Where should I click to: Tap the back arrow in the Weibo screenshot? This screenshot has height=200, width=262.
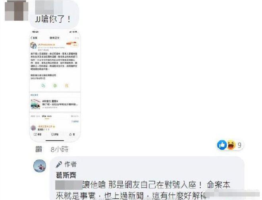(x=32, y=38)
